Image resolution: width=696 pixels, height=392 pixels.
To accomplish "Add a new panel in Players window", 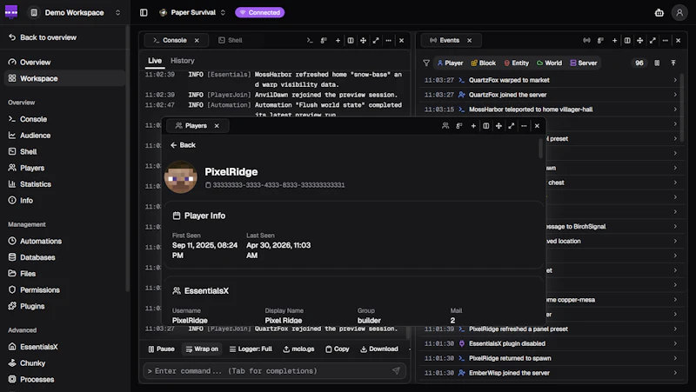I will 473,126.
